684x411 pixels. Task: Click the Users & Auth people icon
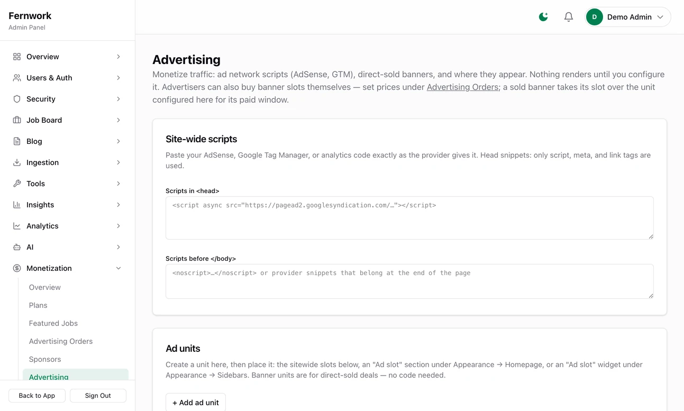[x=17, y=78]
